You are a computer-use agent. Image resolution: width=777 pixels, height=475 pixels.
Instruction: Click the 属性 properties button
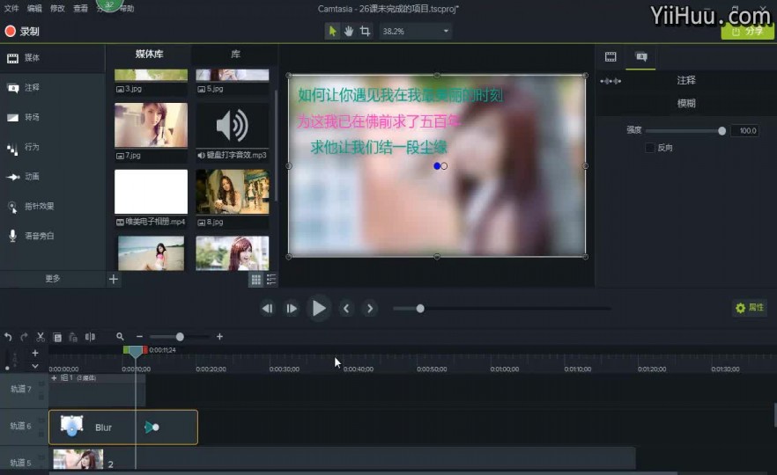[751, 308]
